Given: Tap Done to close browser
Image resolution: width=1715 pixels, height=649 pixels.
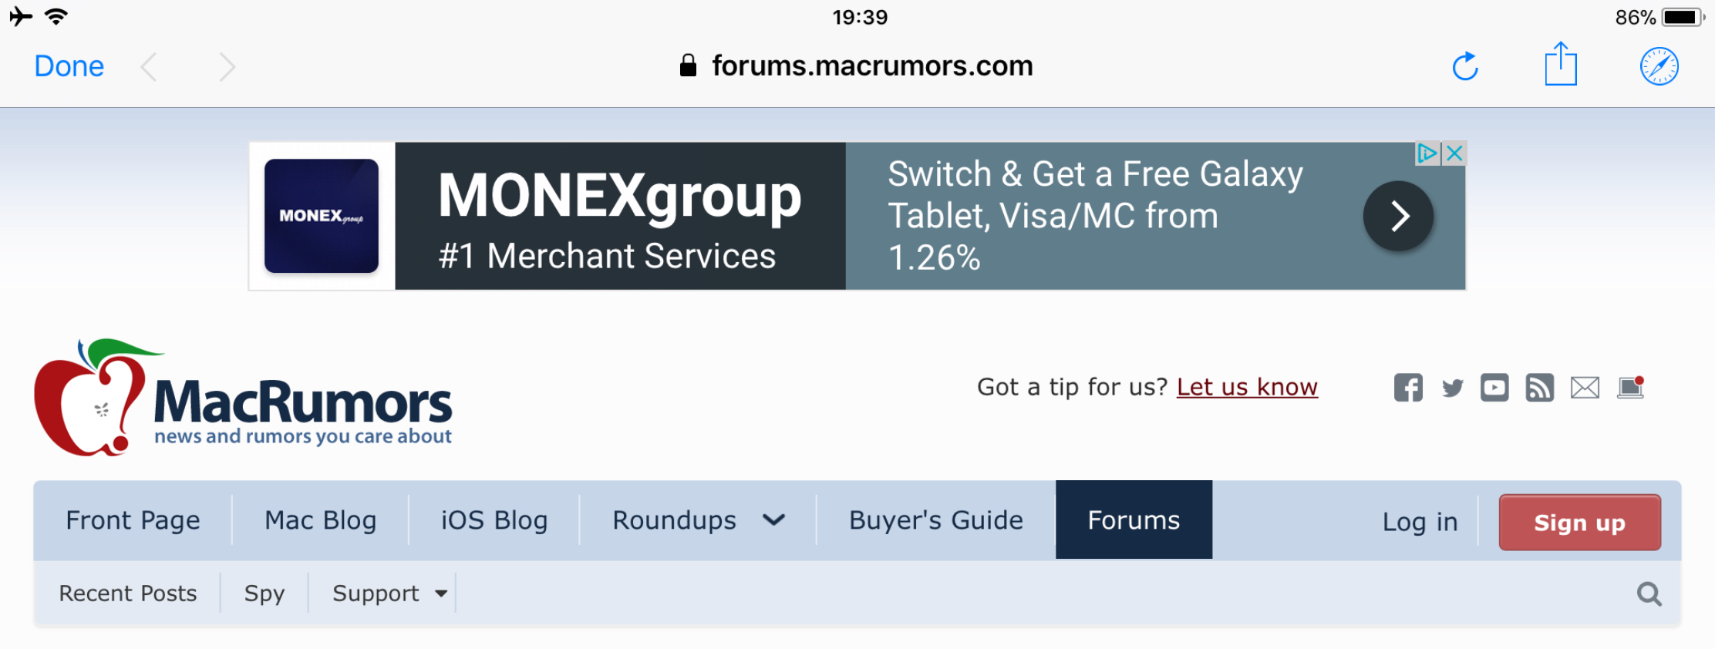Looking at the screenshot, I should coord(69,66).
